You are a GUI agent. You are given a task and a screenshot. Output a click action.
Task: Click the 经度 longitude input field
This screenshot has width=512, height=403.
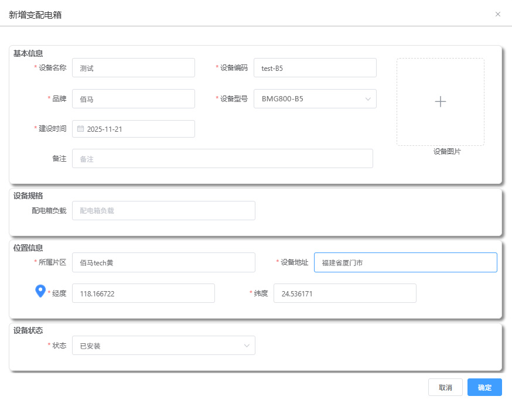click(143, 293)
